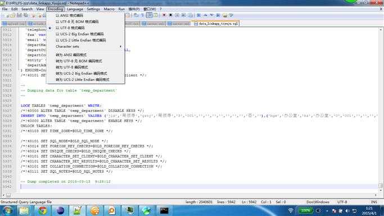Screen dimensions: 384x216
Task: Open the File menu
Action: click(x=4, y=9)
